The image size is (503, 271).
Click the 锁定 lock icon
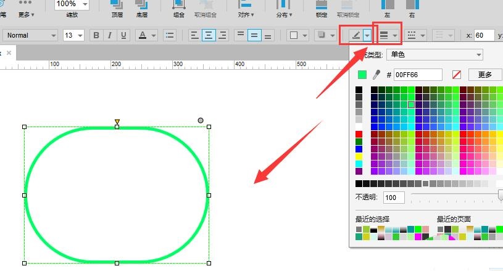322,7
